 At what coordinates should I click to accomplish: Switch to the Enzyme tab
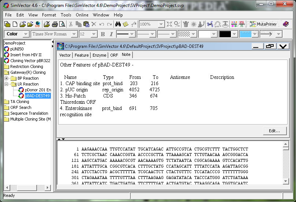coord(99,55)
